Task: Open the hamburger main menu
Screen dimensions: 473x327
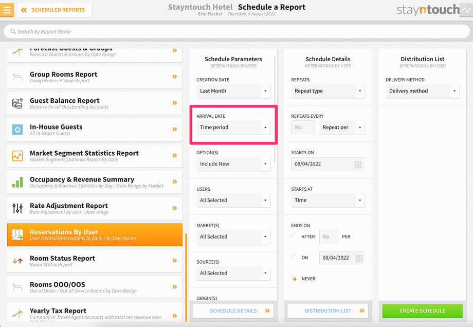Action: [x=7, y=10]
